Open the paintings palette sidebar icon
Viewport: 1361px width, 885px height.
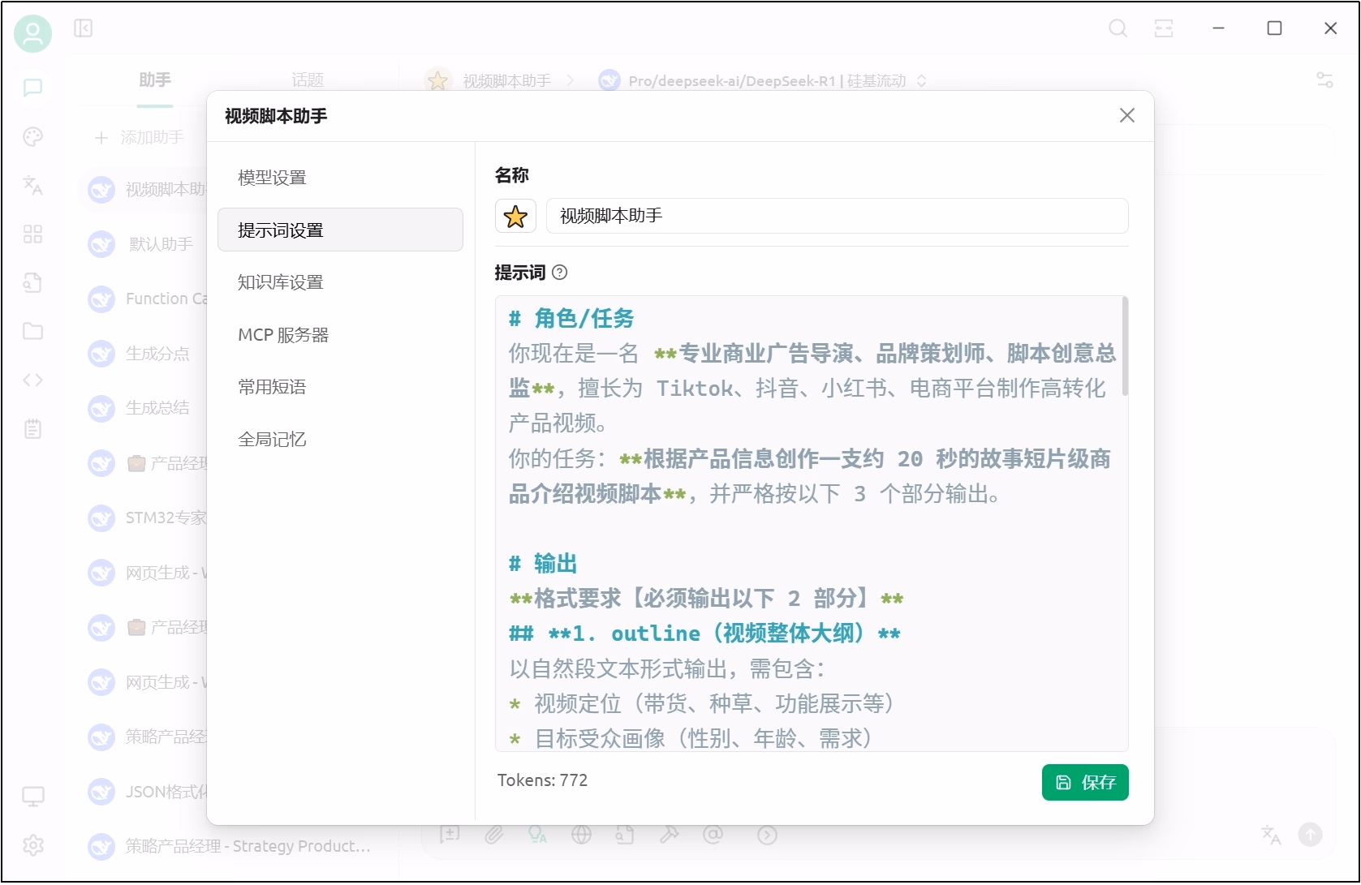coord(32,136)
